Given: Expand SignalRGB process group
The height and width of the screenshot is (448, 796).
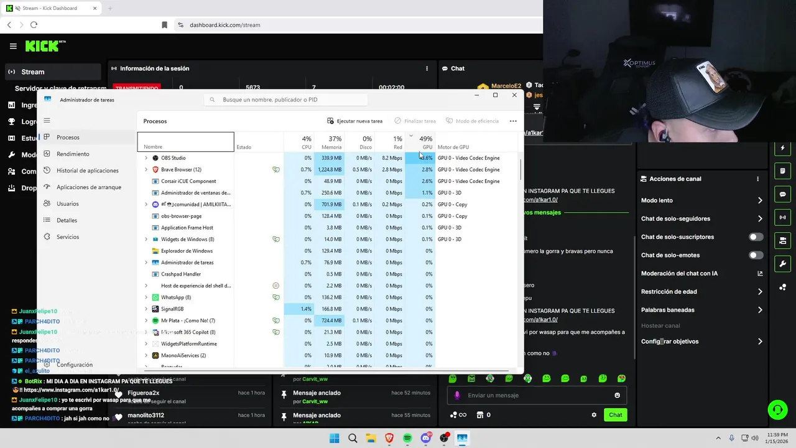Looking at the screenshot, I should (x=146, y=309).
